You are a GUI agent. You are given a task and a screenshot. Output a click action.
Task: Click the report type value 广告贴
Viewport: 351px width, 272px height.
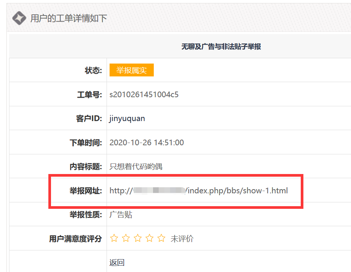point(121,214)
